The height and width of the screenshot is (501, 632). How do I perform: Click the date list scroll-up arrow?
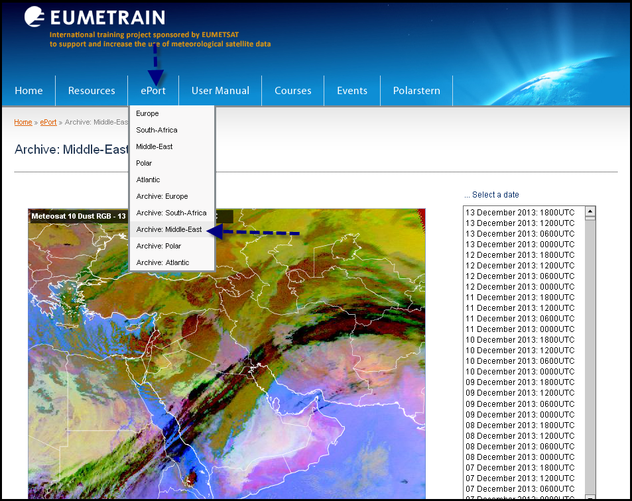pyautogui.click(x=590, y=211)
